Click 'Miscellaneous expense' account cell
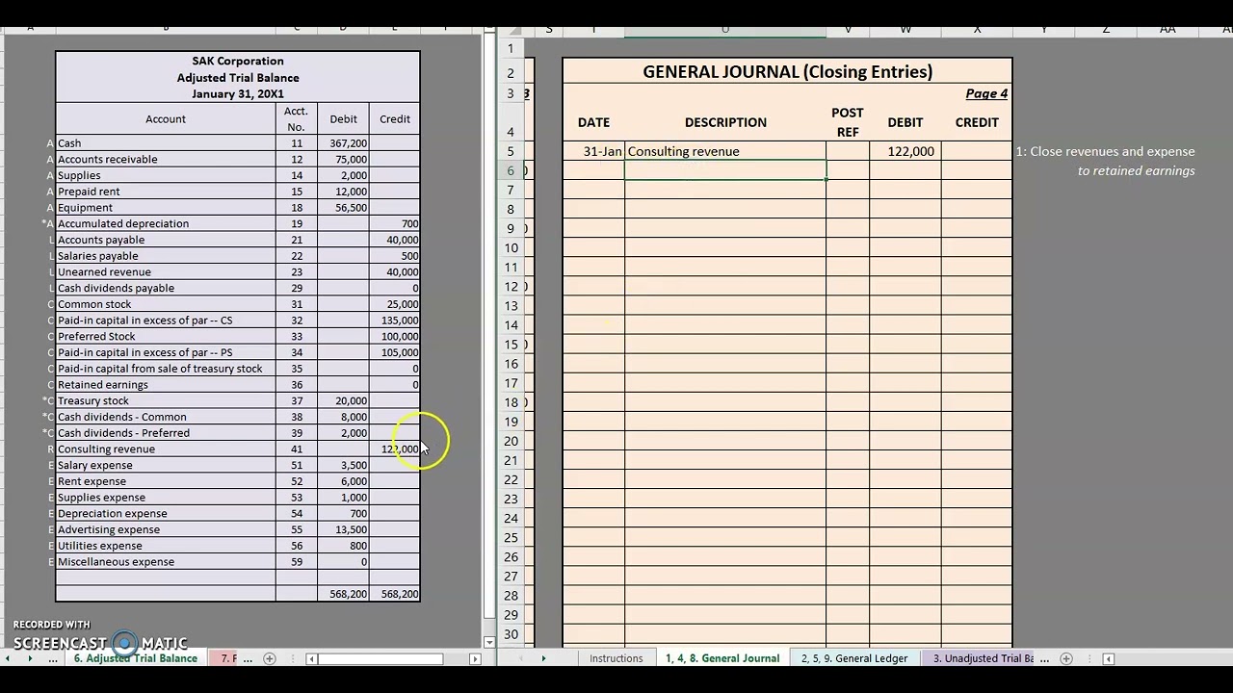 coord(166,561)
